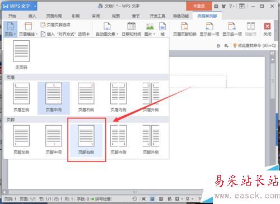Click the 自动图文集 AutoText icon

(107, 26)
